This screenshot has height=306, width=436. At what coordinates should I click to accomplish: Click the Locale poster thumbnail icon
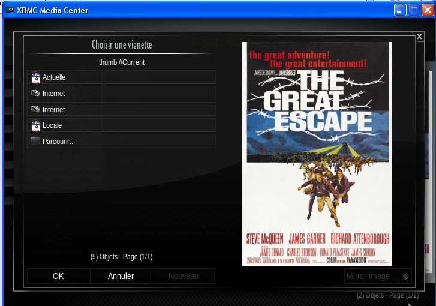coord(35,125)
